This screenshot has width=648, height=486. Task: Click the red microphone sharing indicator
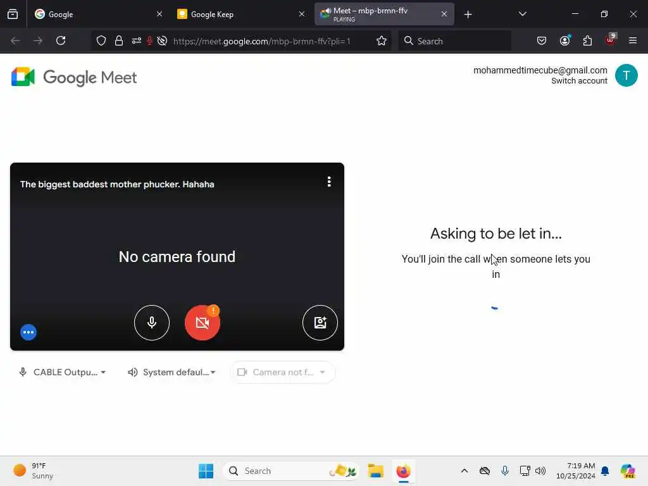point(149,40)
